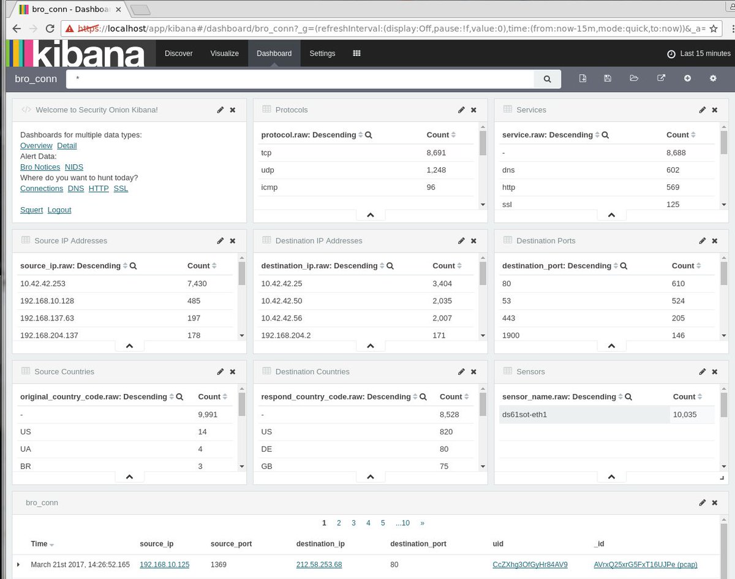Bookmark this page star icon
Image resolution: width=735 pixels, height=579 pixels.
[x=714, y=28]
